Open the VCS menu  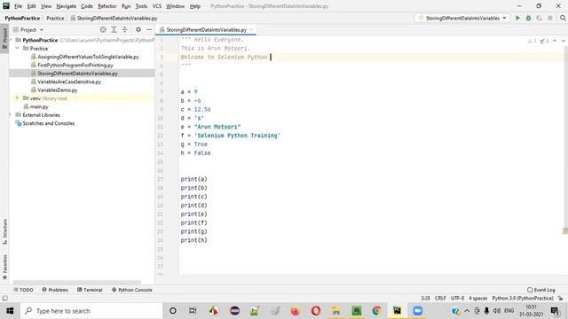click(157, 6)
